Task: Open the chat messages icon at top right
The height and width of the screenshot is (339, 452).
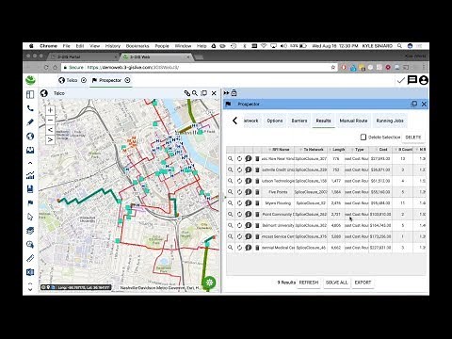Action: [x=412, y=80]
